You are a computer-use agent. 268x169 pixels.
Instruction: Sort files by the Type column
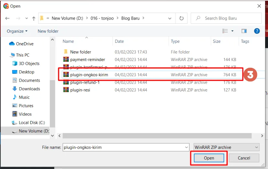[175, 41]
